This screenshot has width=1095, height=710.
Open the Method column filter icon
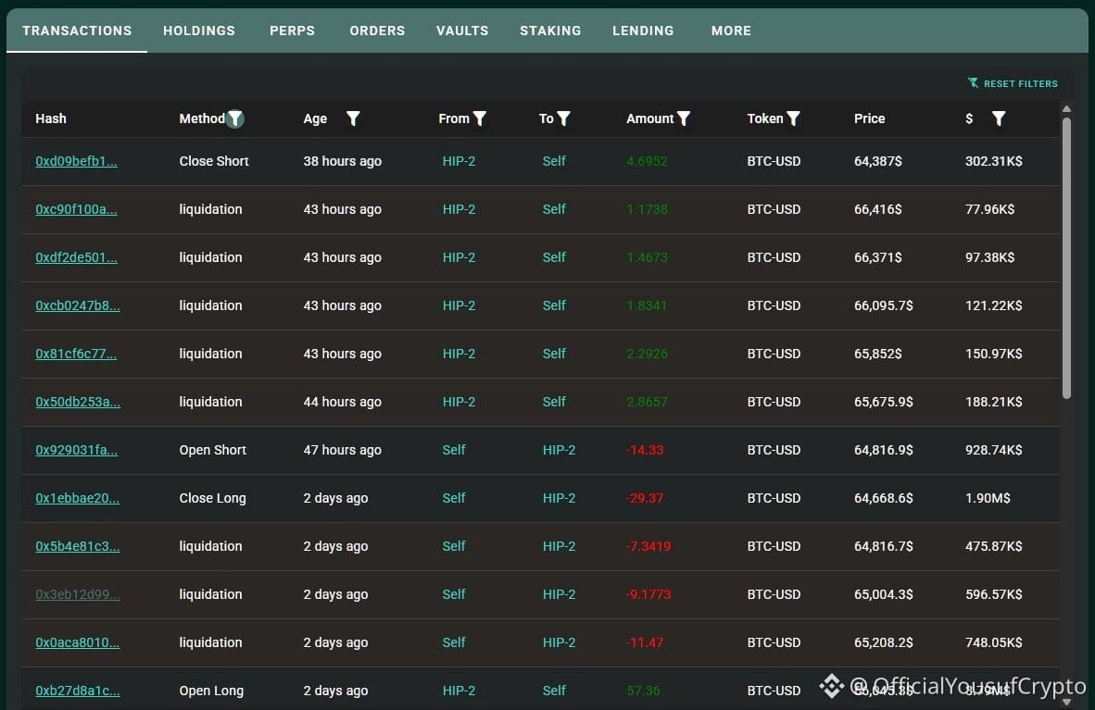coord(235,118)
